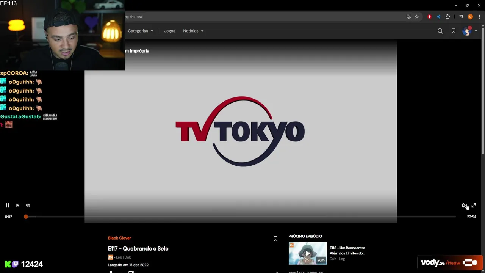The height and width of the screenshot is (273, 485).
Task: Click the 0:02 elapsed time label
Action: pyautogui.click(x=8, y=217)
